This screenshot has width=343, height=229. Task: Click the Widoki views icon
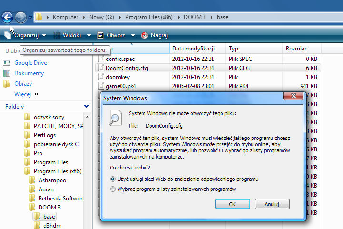[x=56, y=35]
